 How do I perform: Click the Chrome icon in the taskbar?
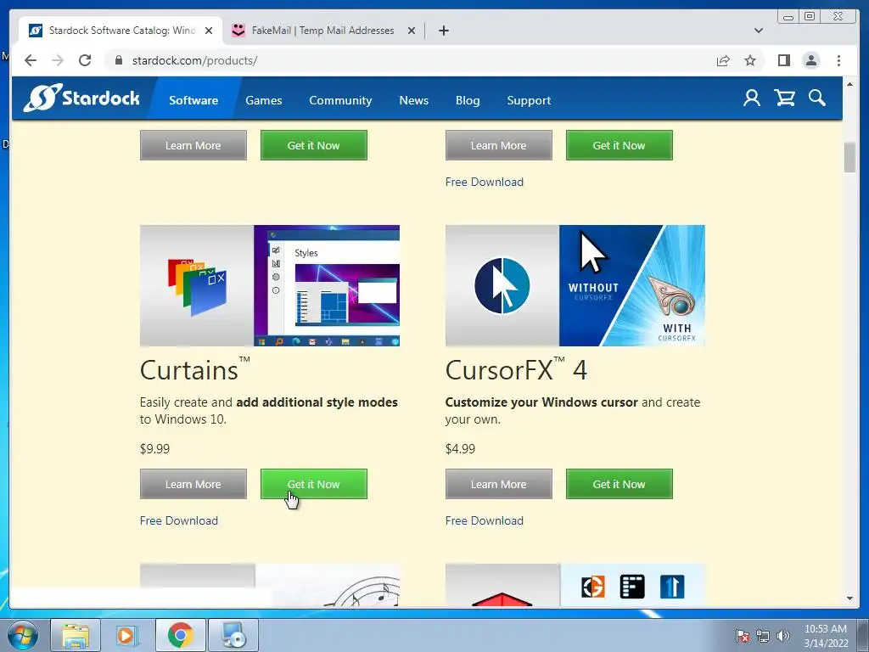(x=180, y=635)
